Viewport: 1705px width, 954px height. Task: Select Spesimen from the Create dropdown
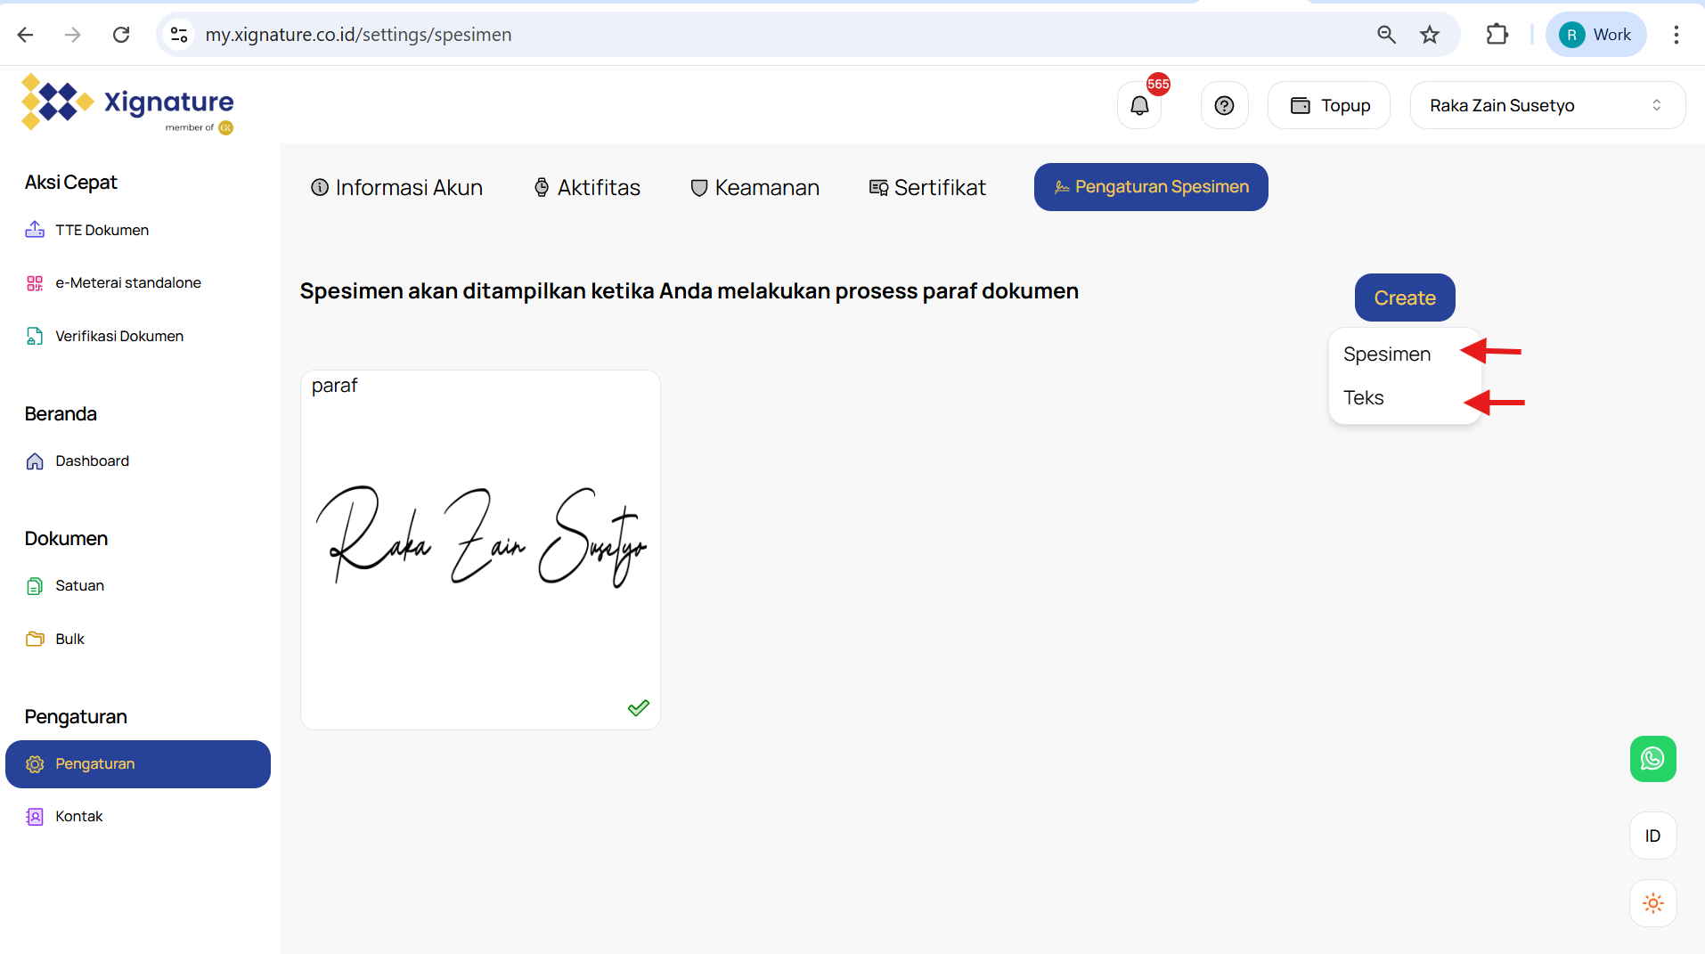click(x=1386, y=355)
